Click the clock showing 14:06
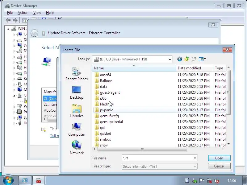This screenshot has height=185, width=247. pyautogui.click(x=232, y=181)
